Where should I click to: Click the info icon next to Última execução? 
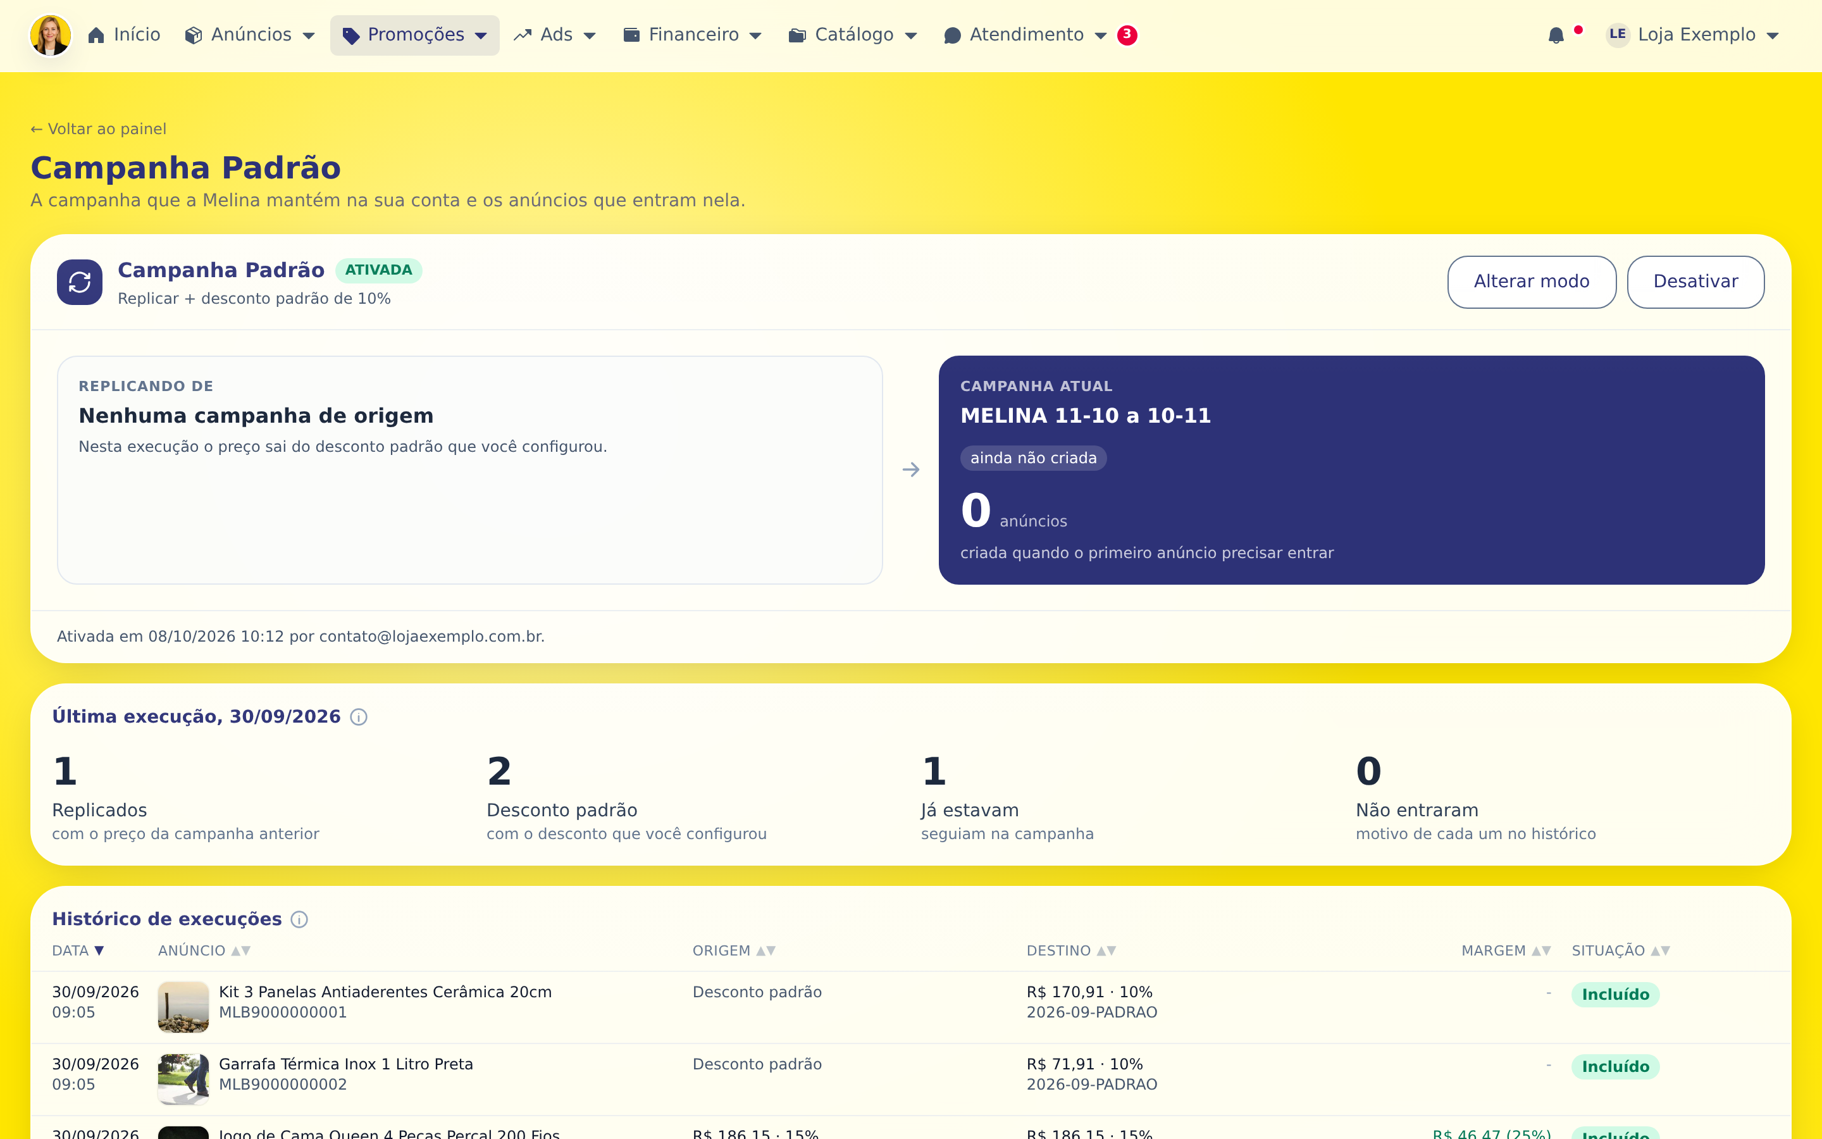pos(359,717)
